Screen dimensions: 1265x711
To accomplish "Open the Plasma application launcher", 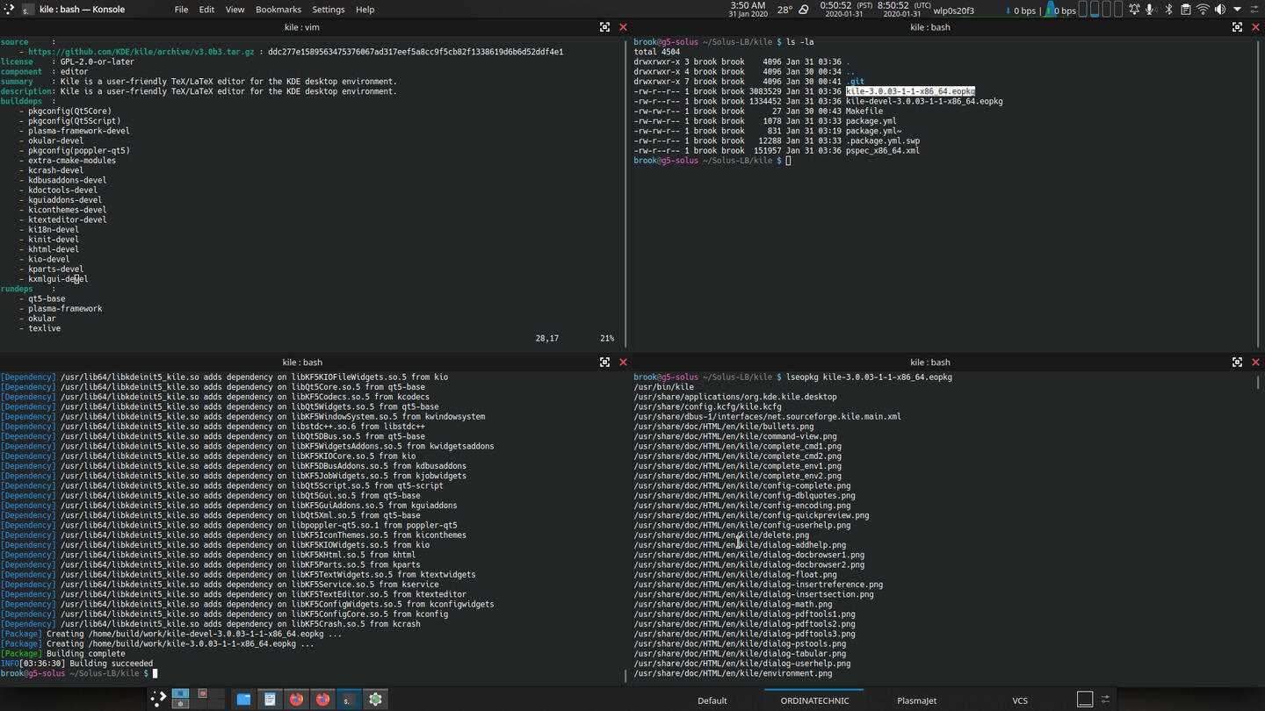I will tap(158, 699).
